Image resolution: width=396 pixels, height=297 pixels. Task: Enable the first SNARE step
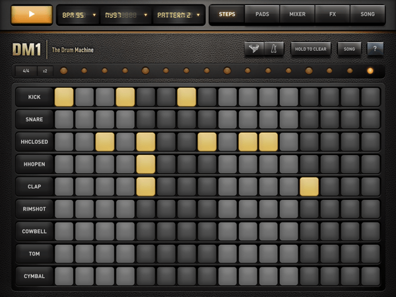point(64,119)
